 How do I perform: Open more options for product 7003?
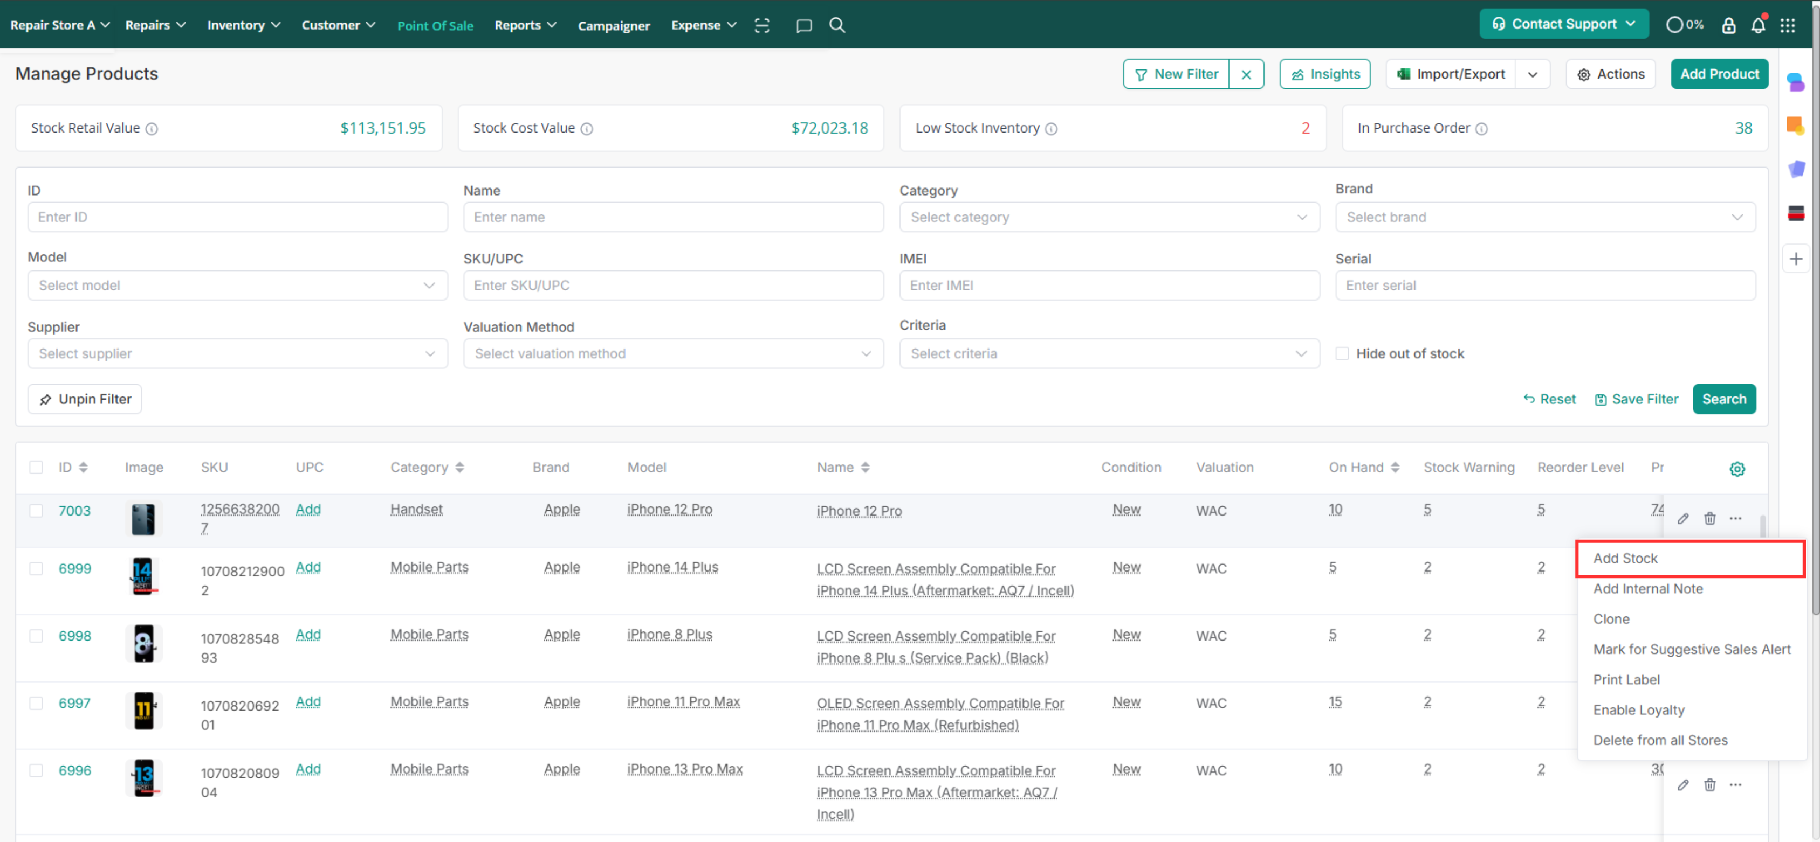click(x=1735, y=519)
